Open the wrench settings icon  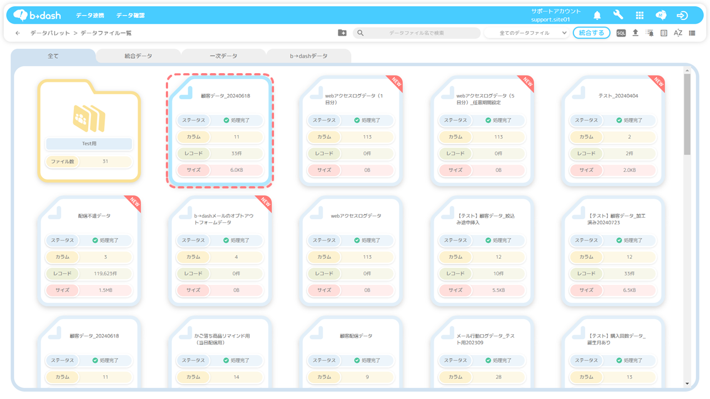(618, 15)
